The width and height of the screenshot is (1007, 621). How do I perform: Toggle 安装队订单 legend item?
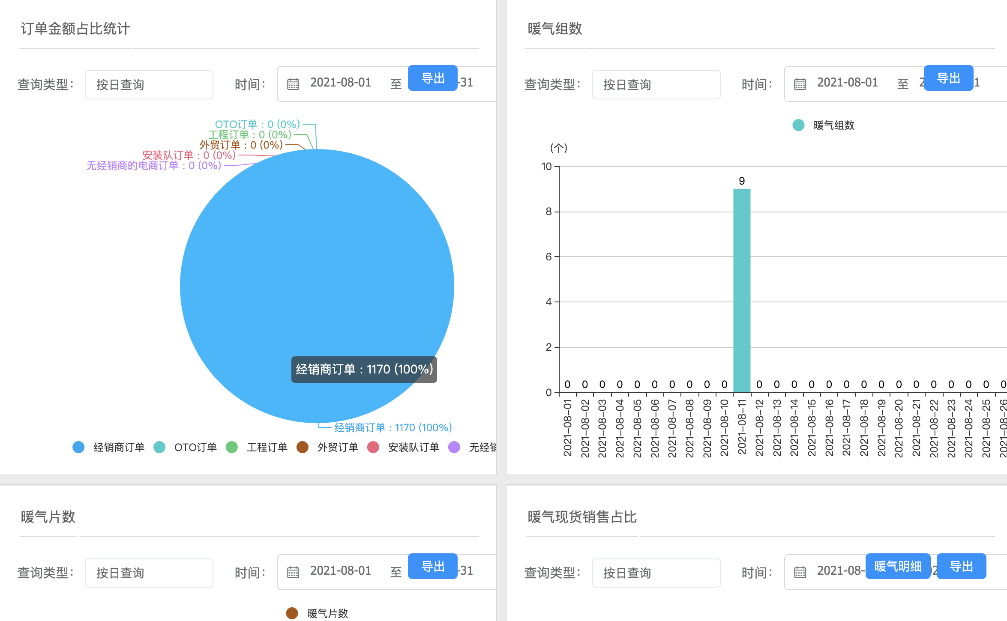[x=403, y=447]
